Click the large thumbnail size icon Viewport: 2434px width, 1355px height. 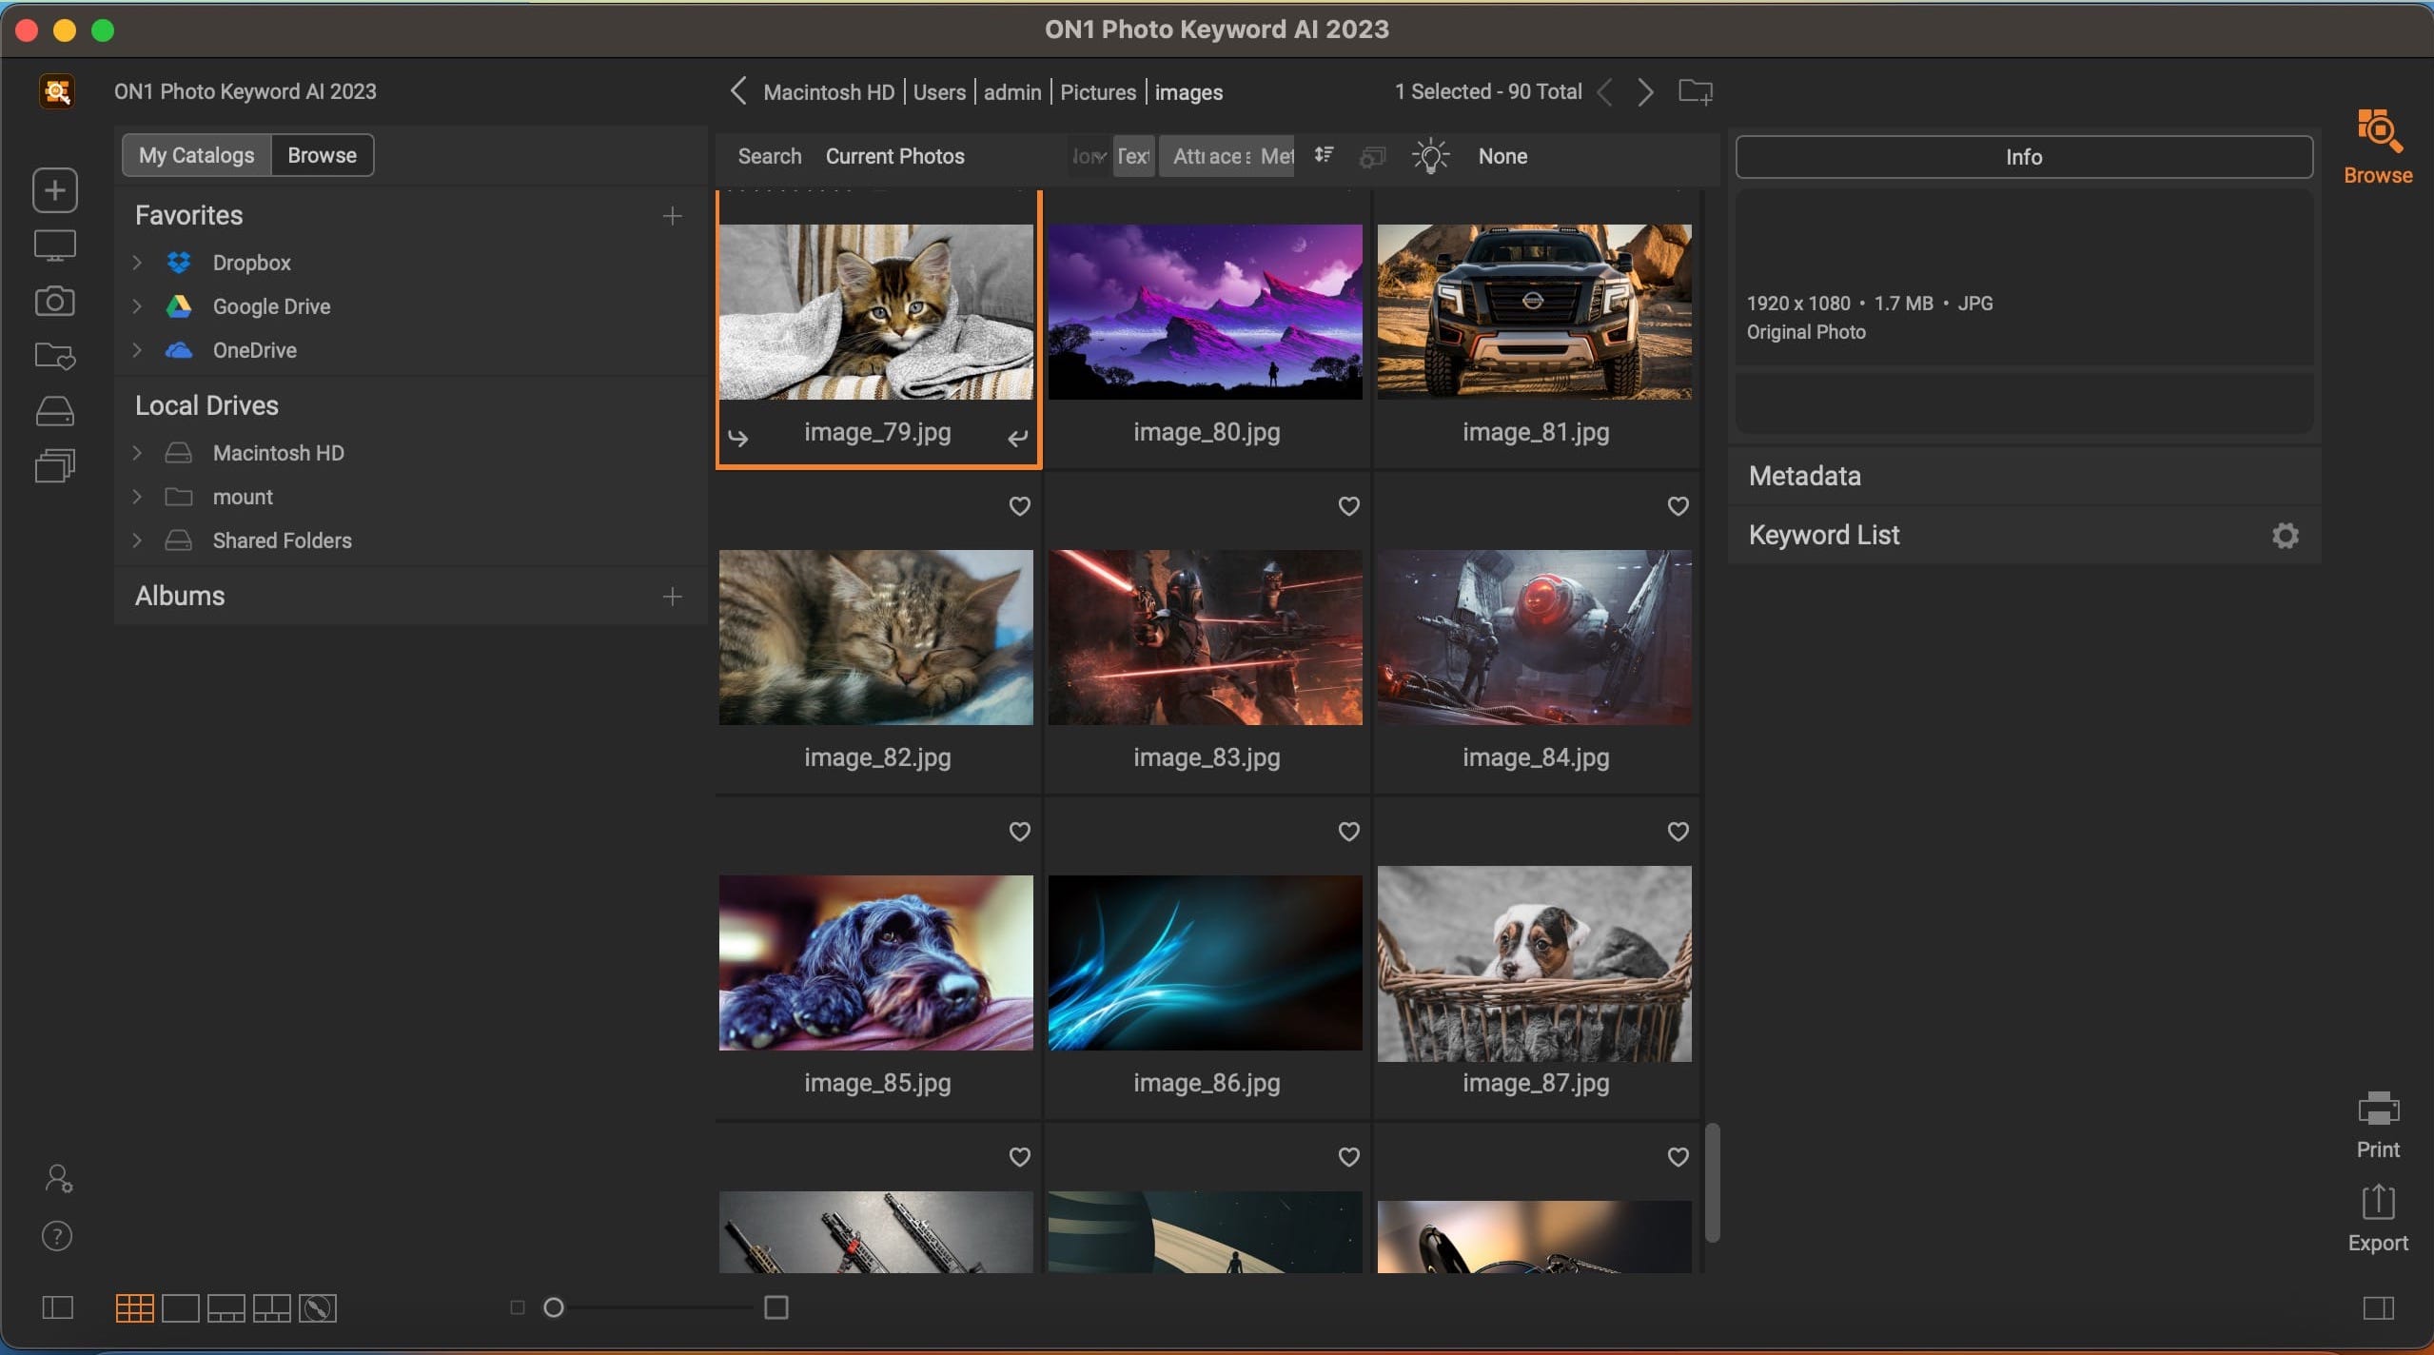pyautogui.click(x=776, y=1307)
